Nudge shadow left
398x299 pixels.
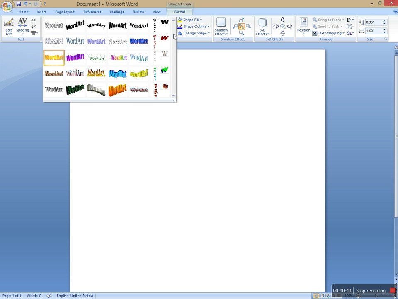point(235,26)
